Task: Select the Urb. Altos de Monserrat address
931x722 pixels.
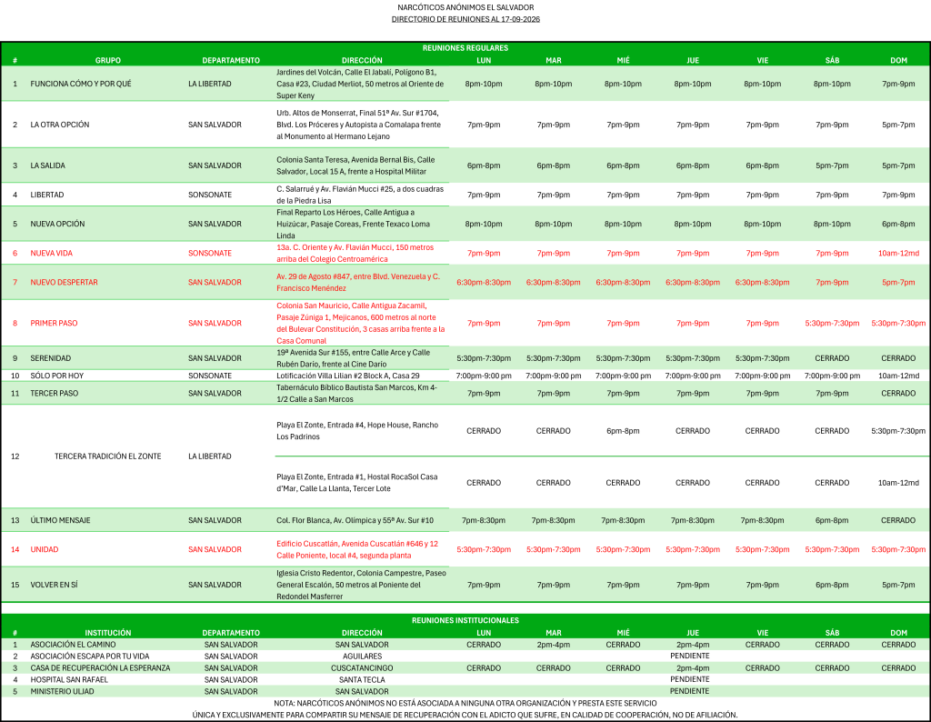Action: (x=359, y=125)
